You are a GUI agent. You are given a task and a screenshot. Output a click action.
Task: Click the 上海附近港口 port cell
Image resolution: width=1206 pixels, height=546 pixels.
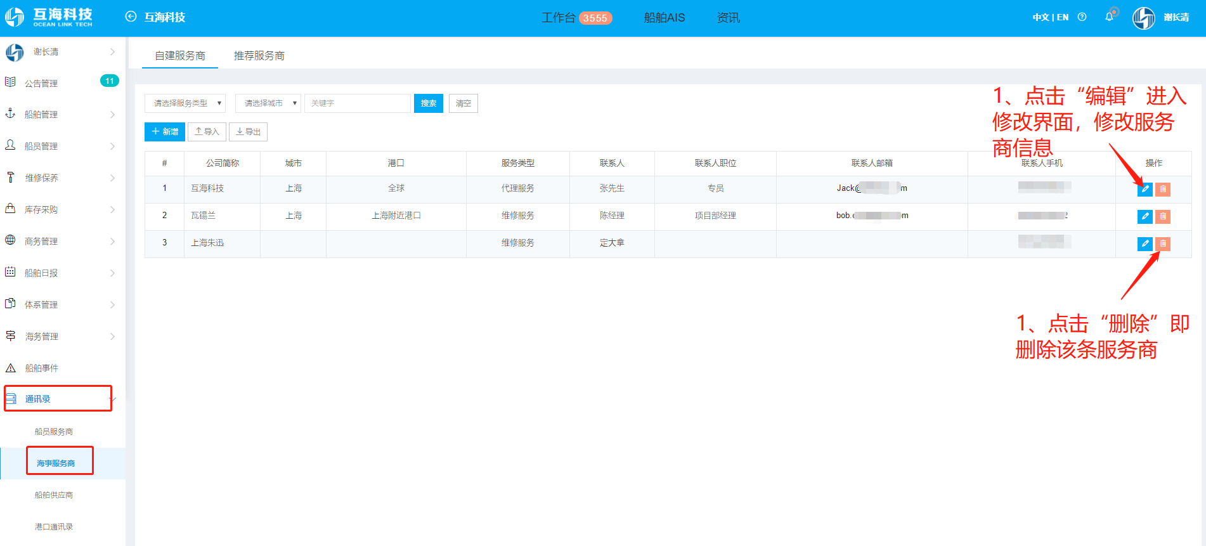[x=396, y=216]
